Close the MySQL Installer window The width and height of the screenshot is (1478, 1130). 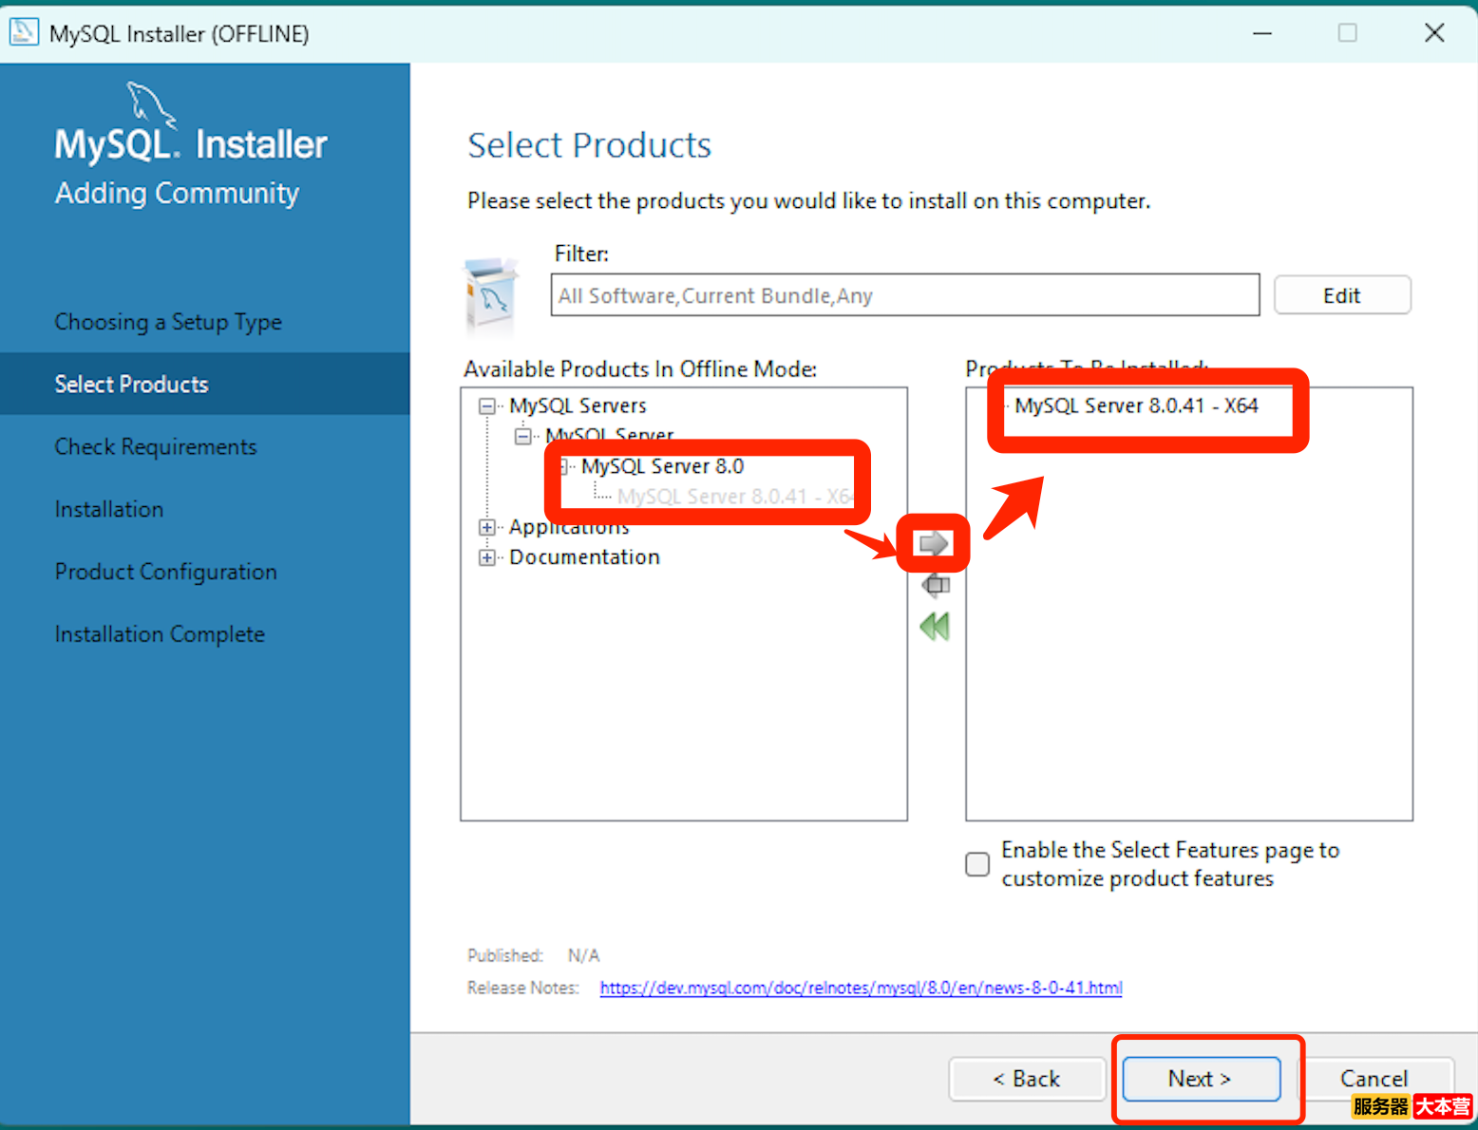coord(1434,33)
